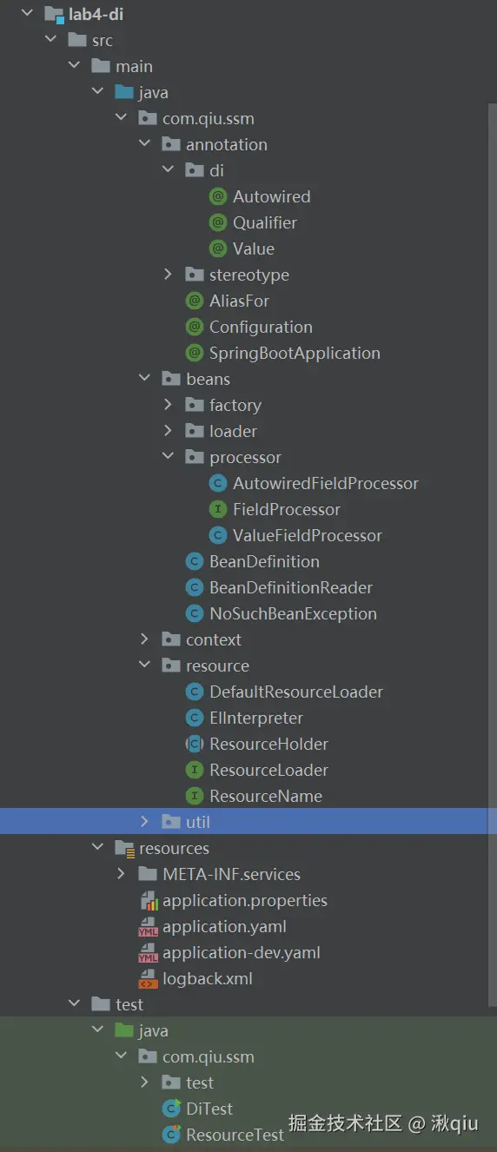Viewport: 497px width, 1152px height.
Task: Click the FieldProcessor interface icon
Action: point(218,510)
